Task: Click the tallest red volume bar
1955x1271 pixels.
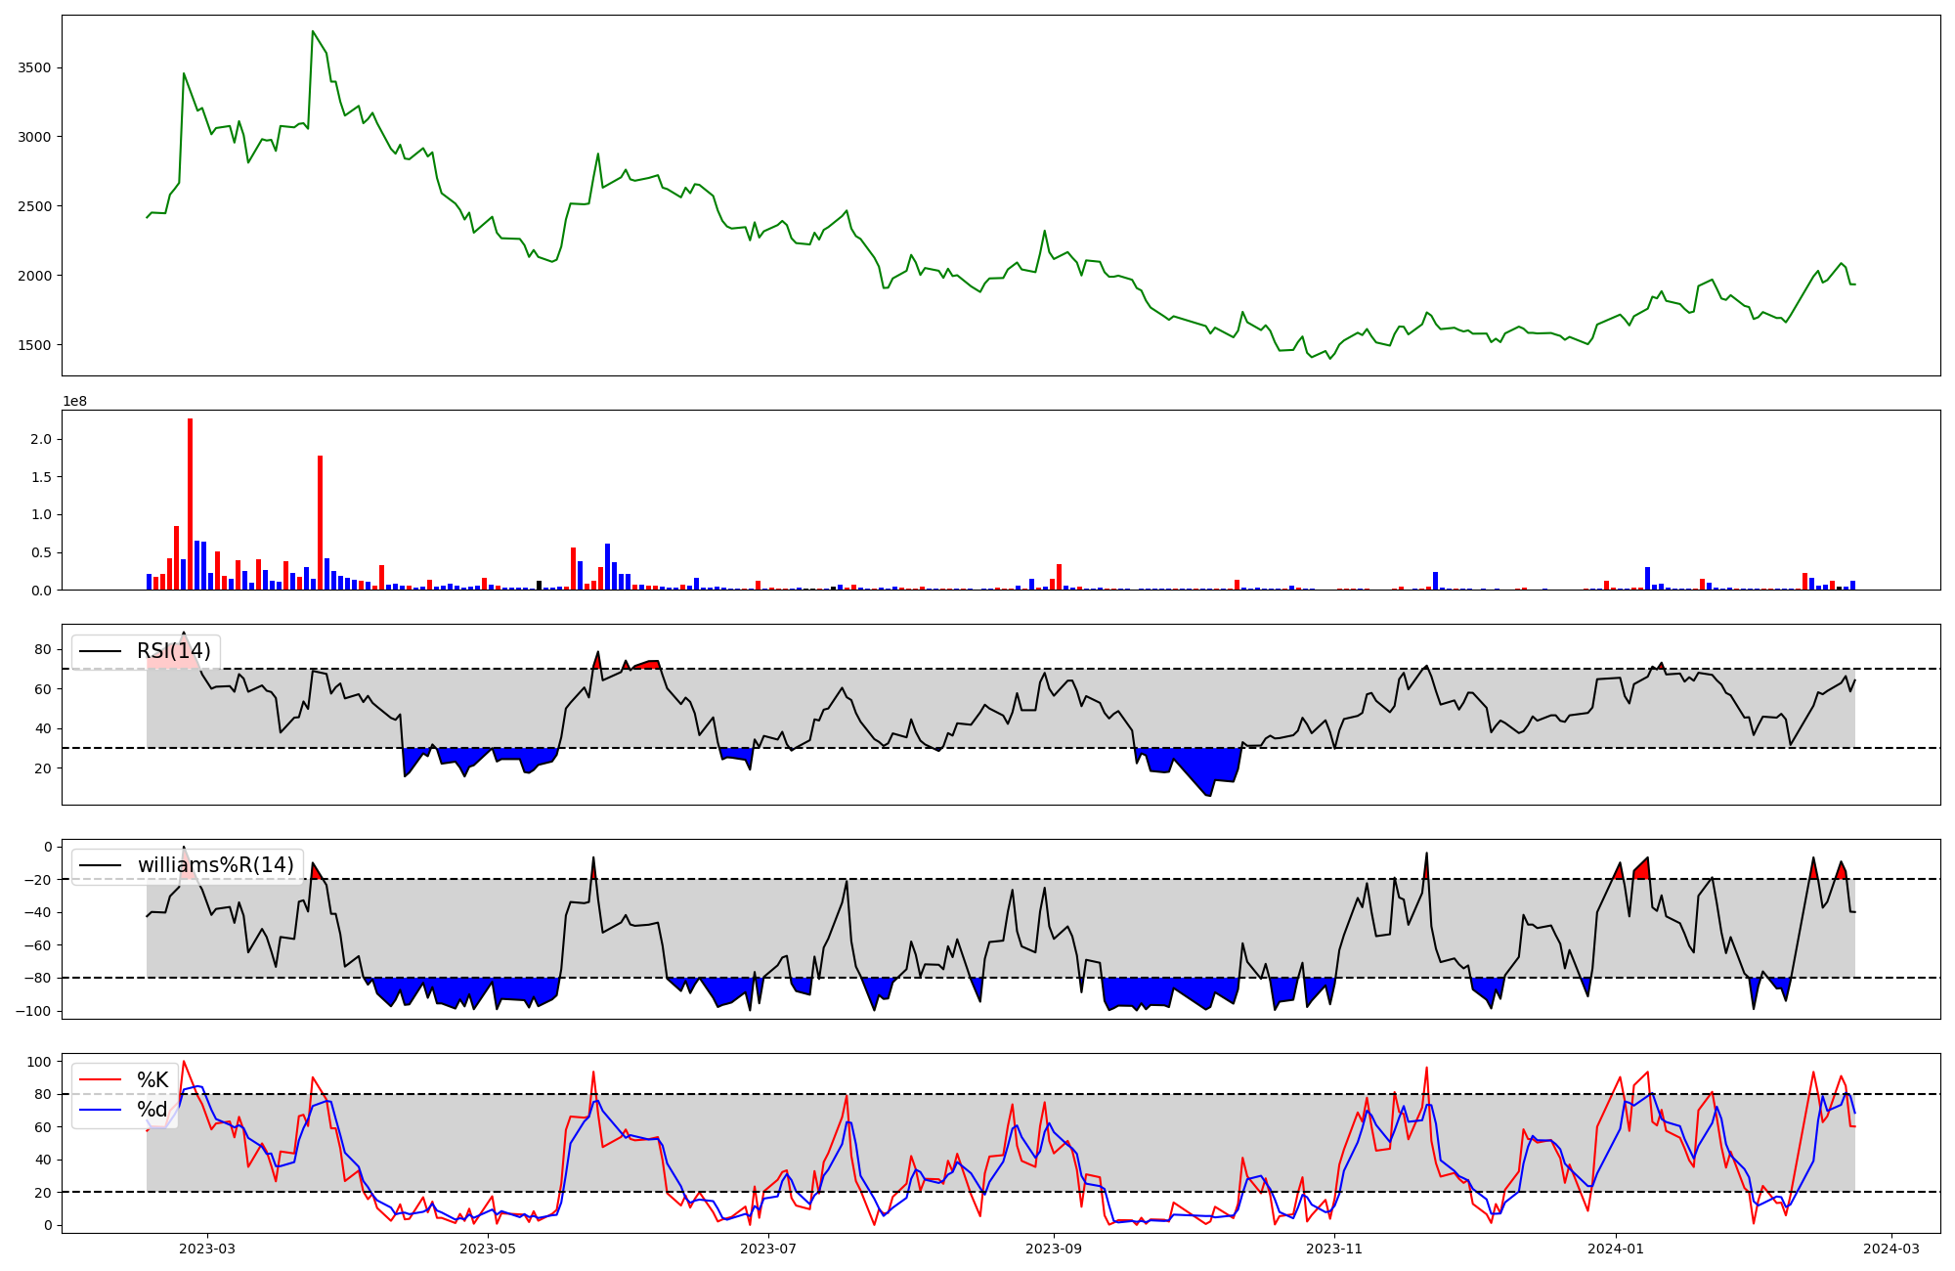Action: pyautogui.click(x=190, y=504)
